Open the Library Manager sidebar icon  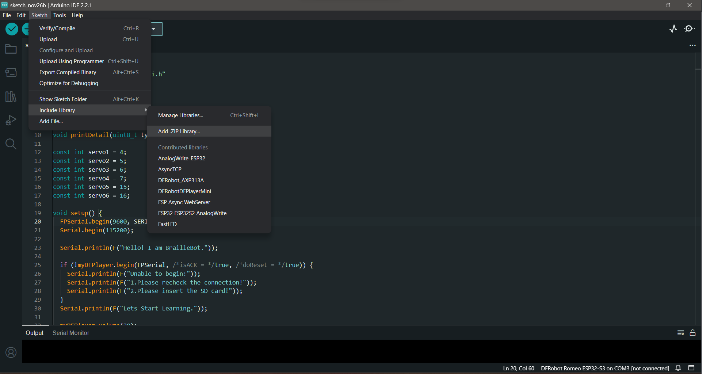[11, 96]
